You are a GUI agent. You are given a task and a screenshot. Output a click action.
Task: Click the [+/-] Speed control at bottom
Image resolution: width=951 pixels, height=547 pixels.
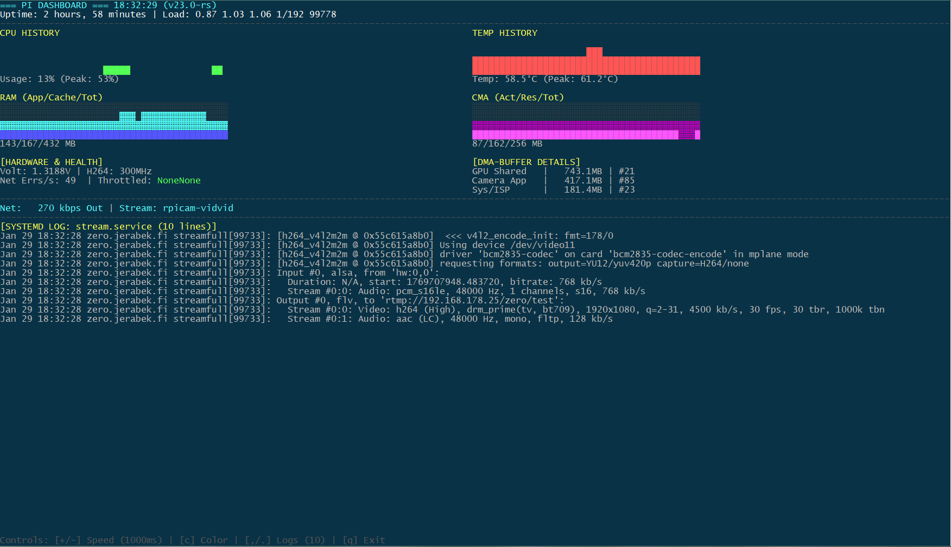[108, 540]
